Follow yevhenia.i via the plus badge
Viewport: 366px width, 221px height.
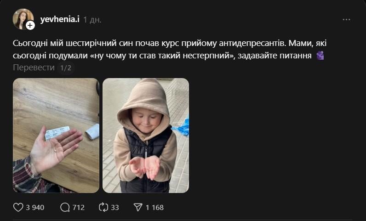point(30,25)
